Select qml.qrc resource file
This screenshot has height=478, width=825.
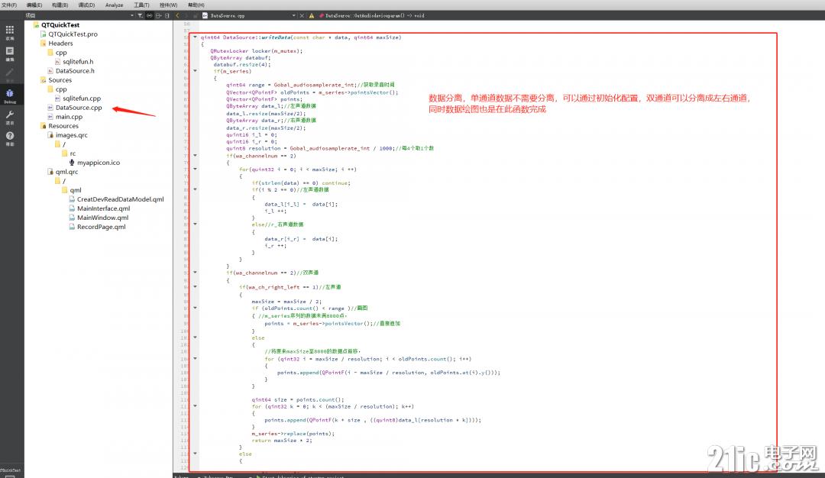coord(66,172)
